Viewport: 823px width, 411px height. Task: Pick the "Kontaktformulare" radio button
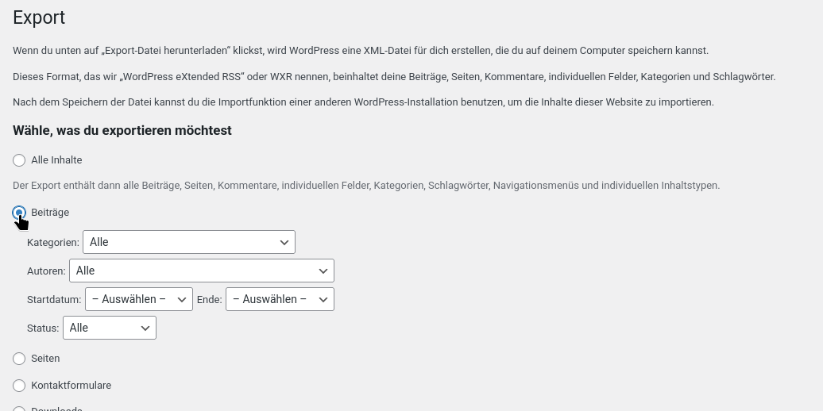(x=19, y=386)
